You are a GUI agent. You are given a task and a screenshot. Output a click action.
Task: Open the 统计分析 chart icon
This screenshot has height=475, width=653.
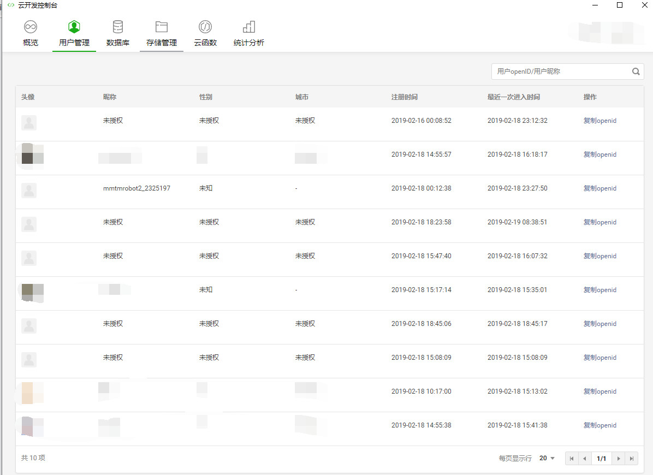click(x=249, y=27)
